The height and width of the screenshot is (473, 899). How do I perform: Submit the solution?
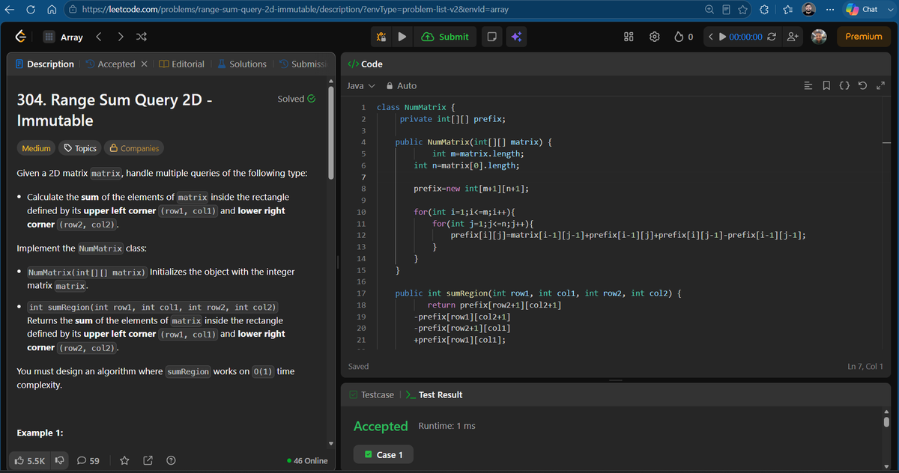[x=446, y=37]
